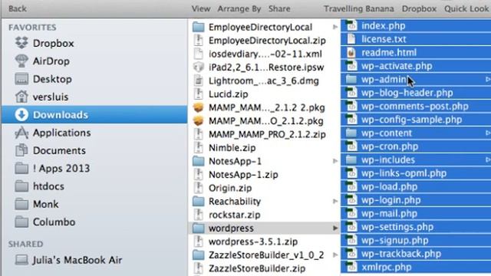Select the iPad2,2_6.1...Restore.ipsw file icon

199,67
